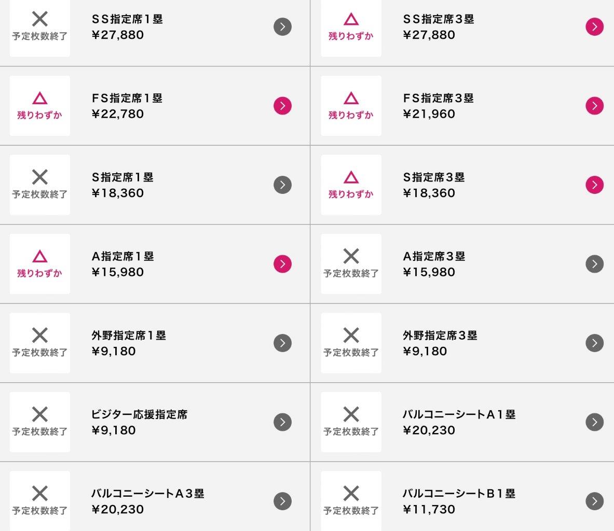Open gray chevron for 外野指定席1塁
Image resolution: width=614 pixels, height=531 pixels.
282,343
